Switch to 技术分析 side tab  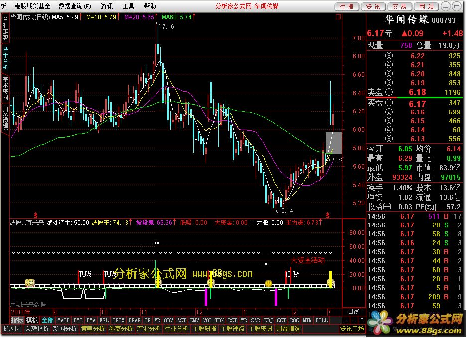tap(5, 58)
